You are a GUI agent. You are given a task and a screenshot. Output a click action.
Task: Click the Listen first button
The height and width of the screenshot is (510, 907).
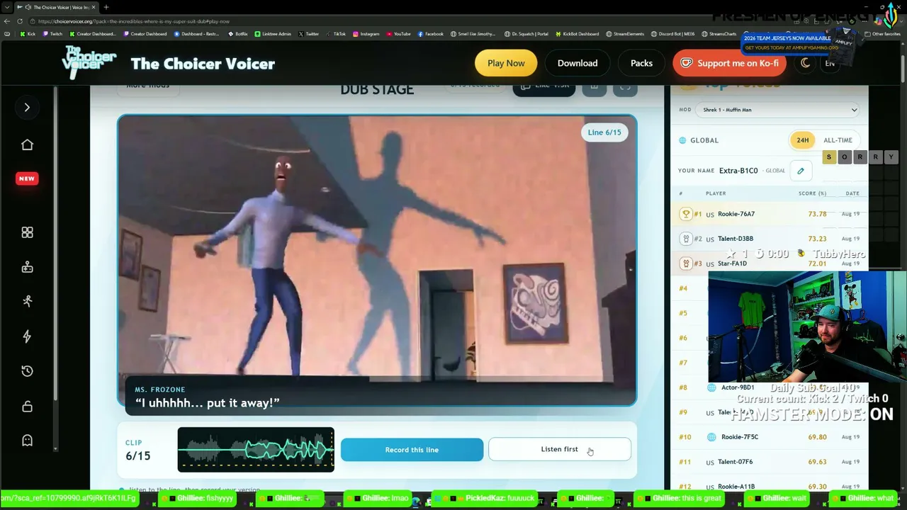(560, 449)
